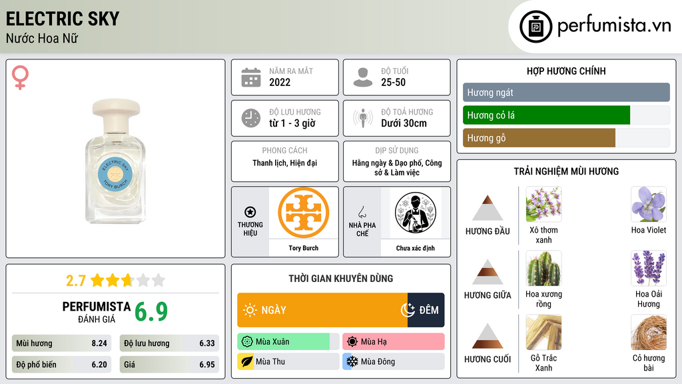Image resolution: width=682 pixels, height=384 pixels.
Task: Click the Mùi hương 8.24 score bar
Action: tap(61, 343)
